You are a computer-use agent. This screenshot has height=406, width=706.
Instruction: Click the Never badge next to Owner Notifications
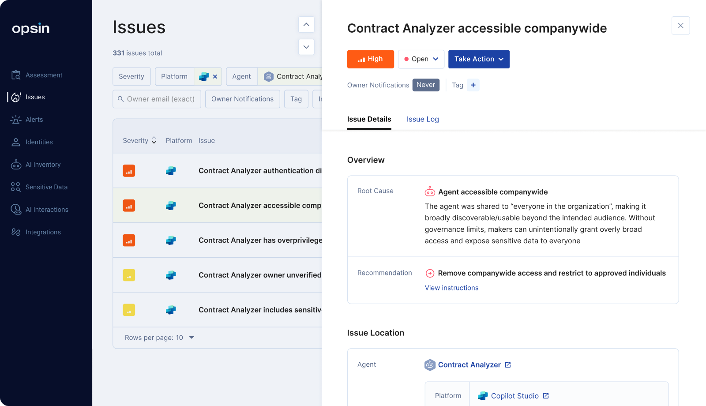click(425, 85)
